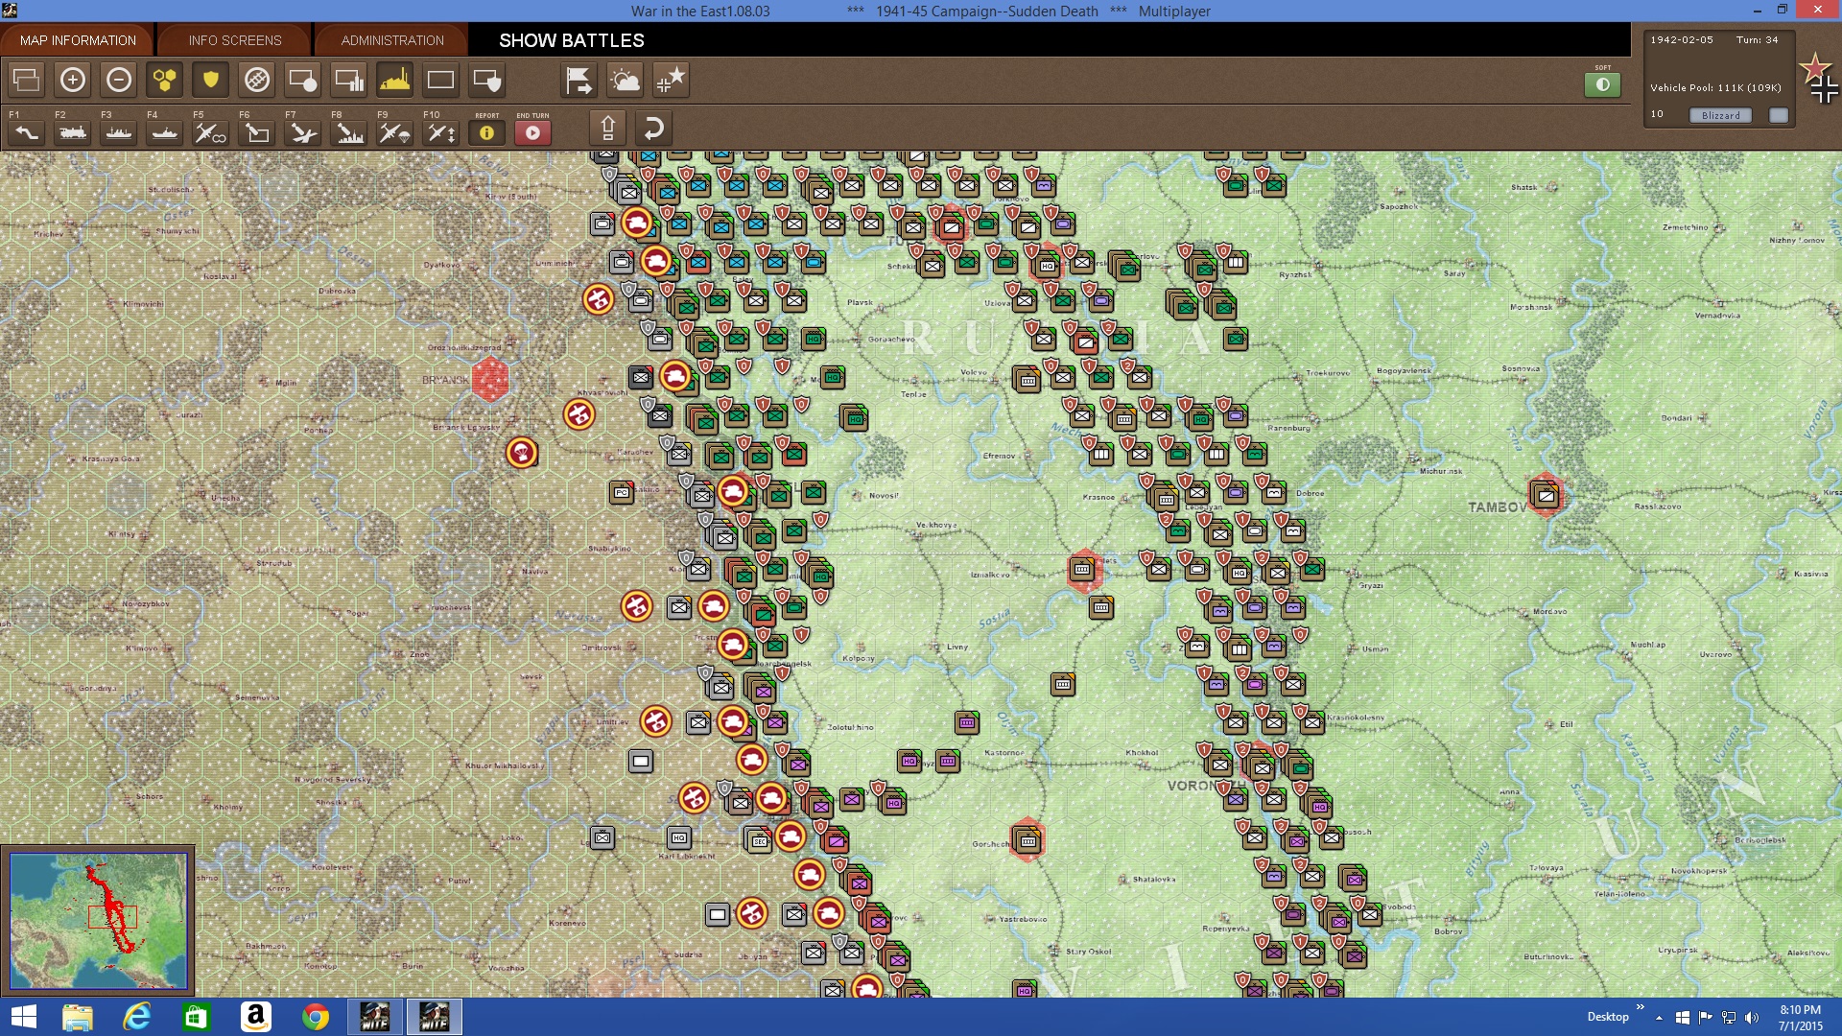
Task: Open the volume control tray icon
Action: pyautogui.click(x=1752, y=1018)
